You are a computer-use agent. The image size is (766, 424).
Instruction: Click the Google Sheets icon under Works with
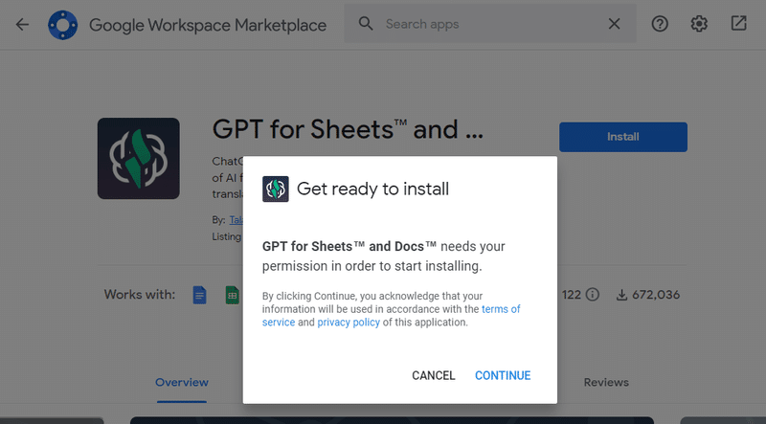click(233, 295)
